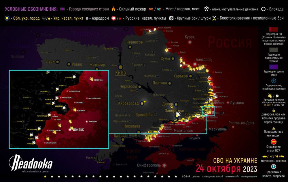This screenshot has height=182, width=288.
Task: Select the Донецк marker in the inset map
Action: point(70,130)
